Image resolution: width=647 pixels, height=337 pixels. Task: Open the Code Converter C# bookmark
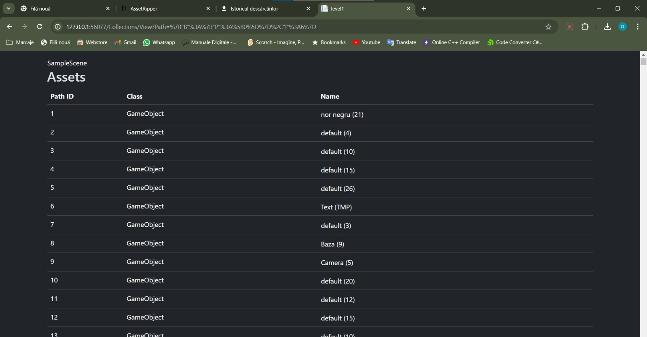514,42
